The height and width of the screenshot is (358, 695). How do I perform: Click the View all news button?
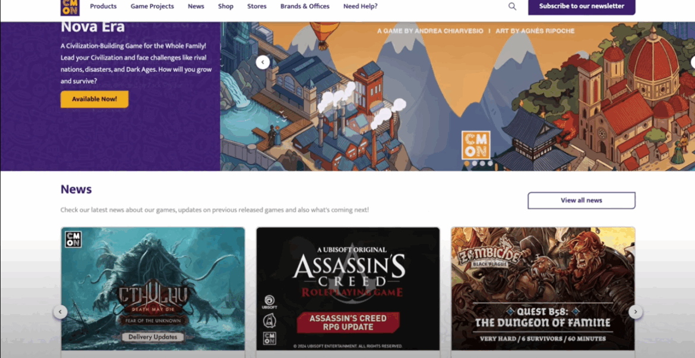[582, 200]
